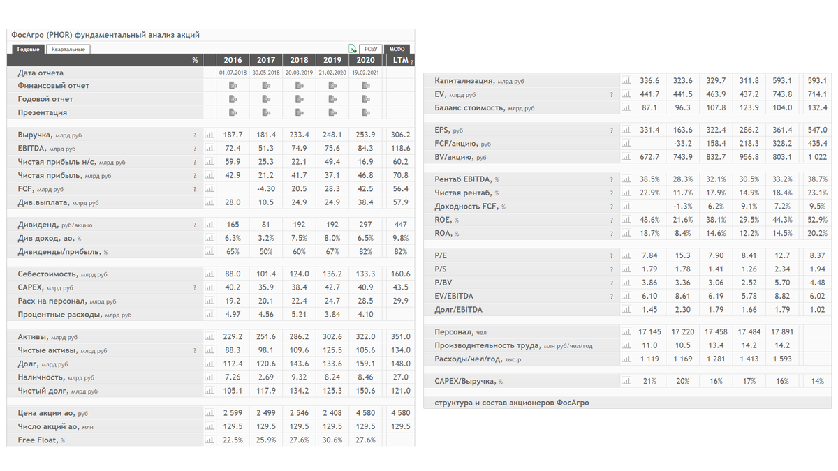This screenshot has width=838, height=471.
Task: Click the Расх на персонал row label
Action: [67, 301]
